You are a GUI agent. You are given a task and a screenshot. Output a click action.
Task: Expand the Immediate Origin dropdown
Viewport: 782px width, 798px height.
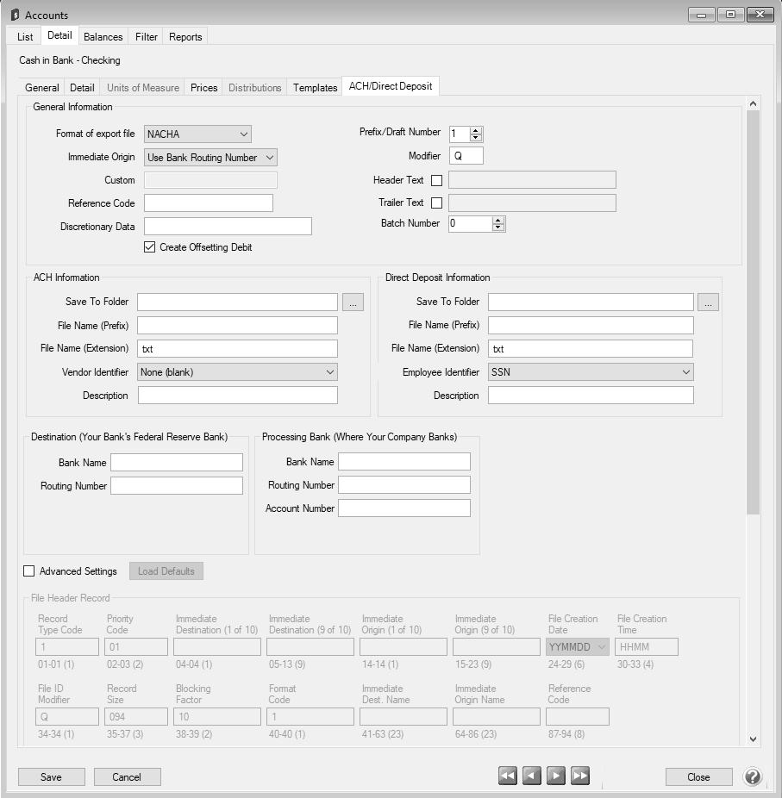coord(210,157)
